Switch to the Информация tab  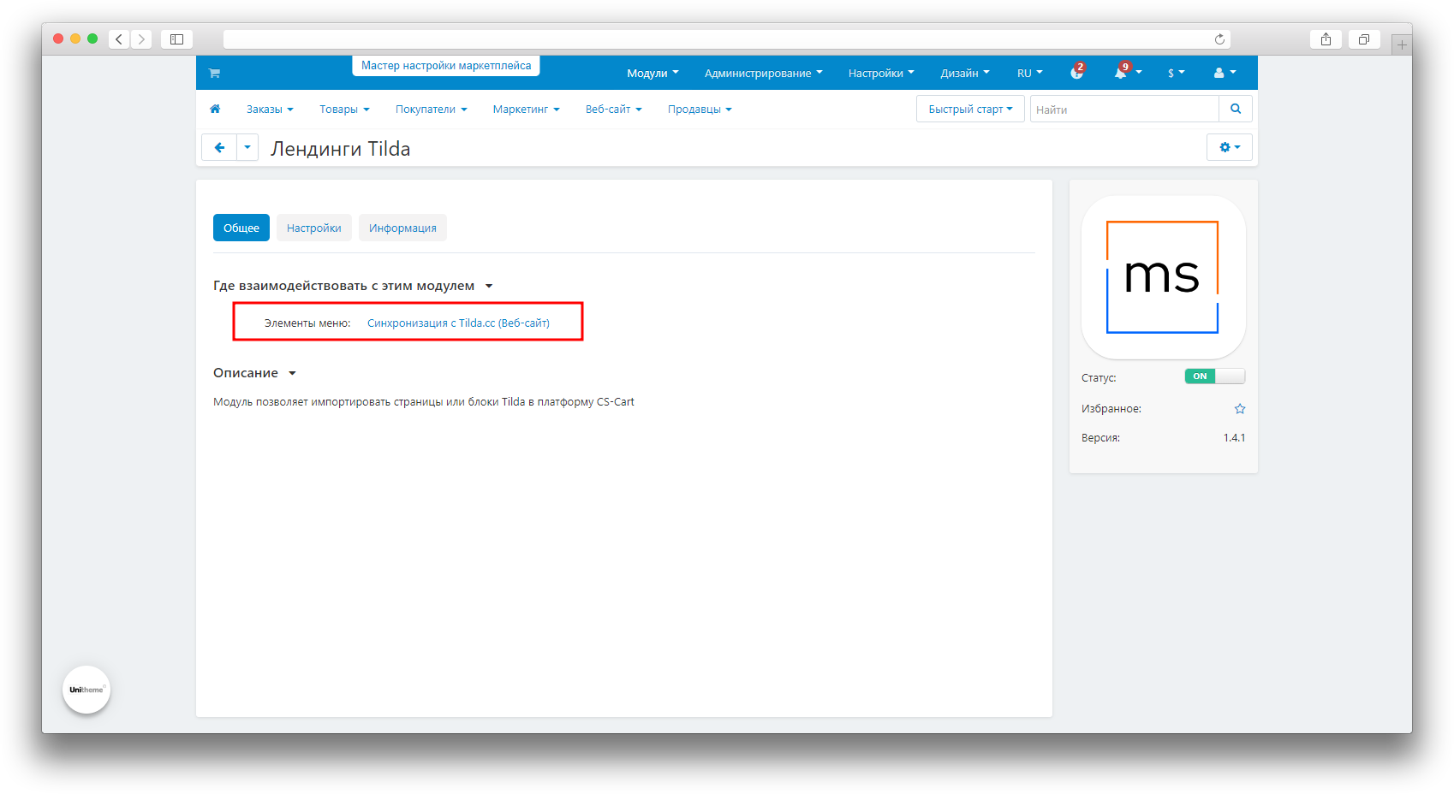click(402, 228)
